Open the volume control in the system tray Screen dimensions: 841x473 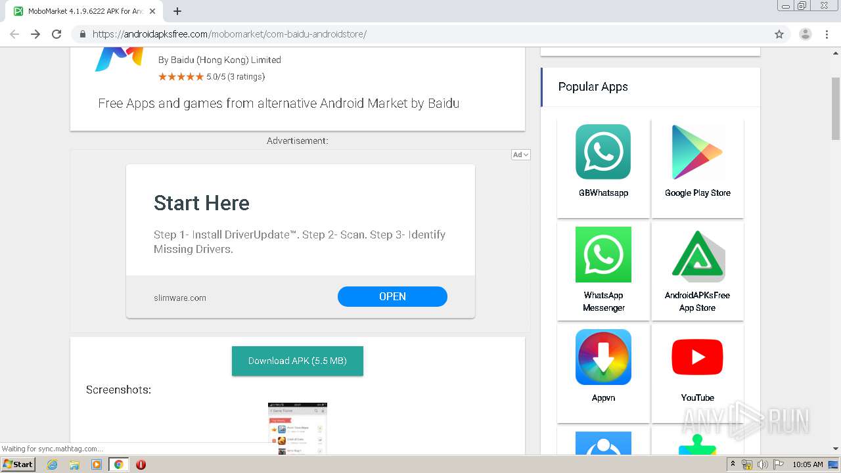pos(762,464)
